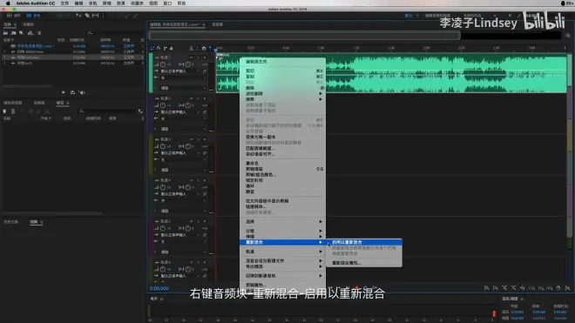Viewport: 575px width, 323px height.
Task: Click the Effects (fx) icon in editor toolbar
Action: coord(159,48)
